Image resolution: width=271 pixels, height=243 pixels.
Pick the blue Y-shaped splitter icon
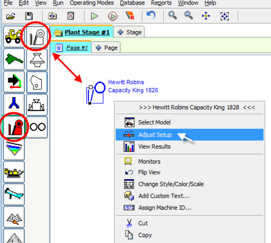click(14, 104)
